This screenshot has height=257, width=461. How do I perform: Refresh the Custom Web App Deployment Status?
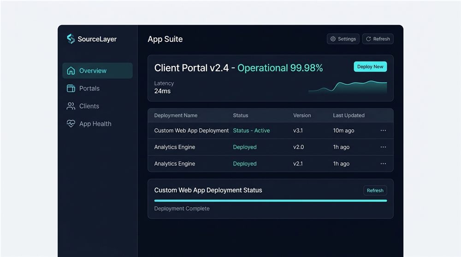tap(375, 190)
